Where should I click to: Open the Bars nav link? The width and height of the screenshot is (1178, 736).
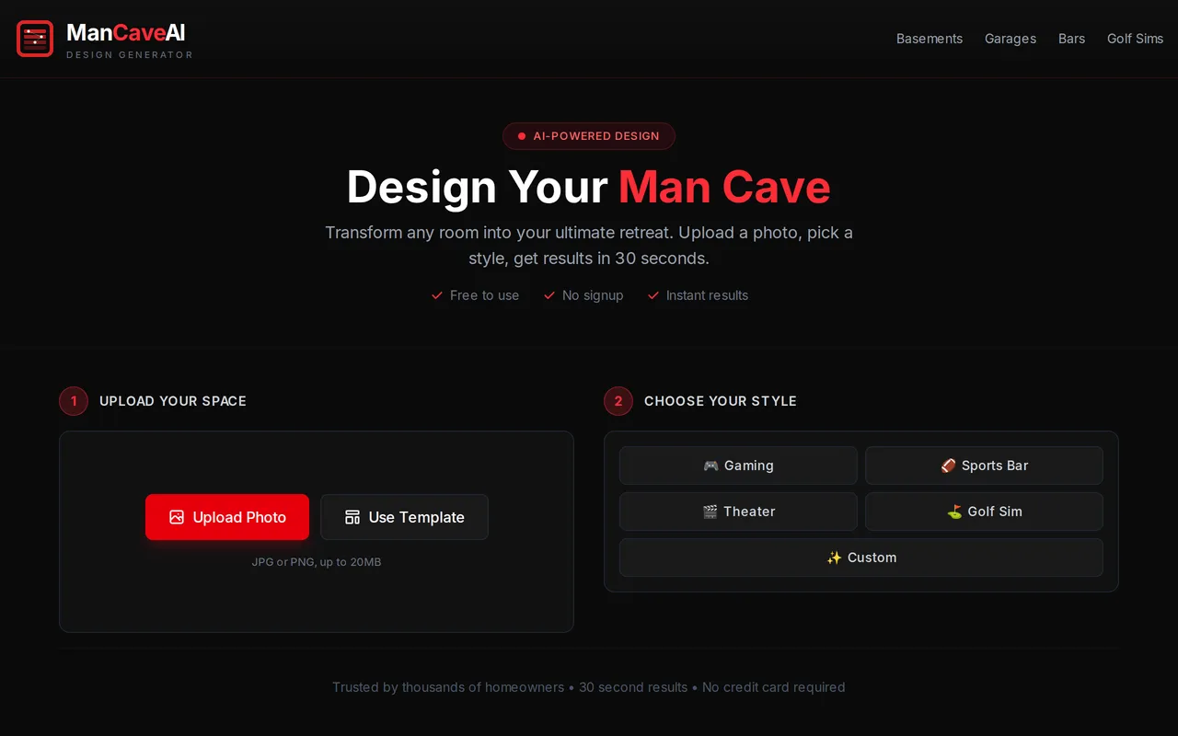[x=1071, y=39]
